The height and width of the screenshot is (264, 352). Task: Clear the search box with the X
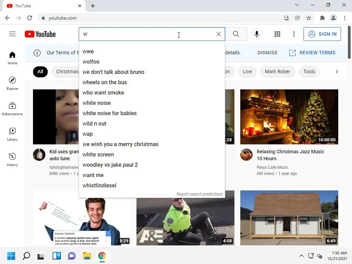(218, 34)
